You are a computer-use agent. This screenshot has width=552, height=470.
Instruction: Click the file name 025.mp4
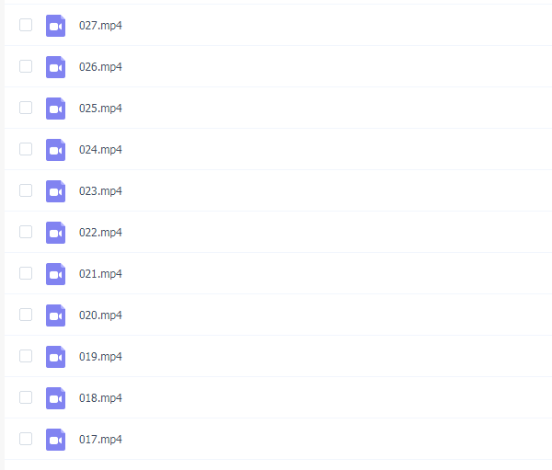(100, 109)
